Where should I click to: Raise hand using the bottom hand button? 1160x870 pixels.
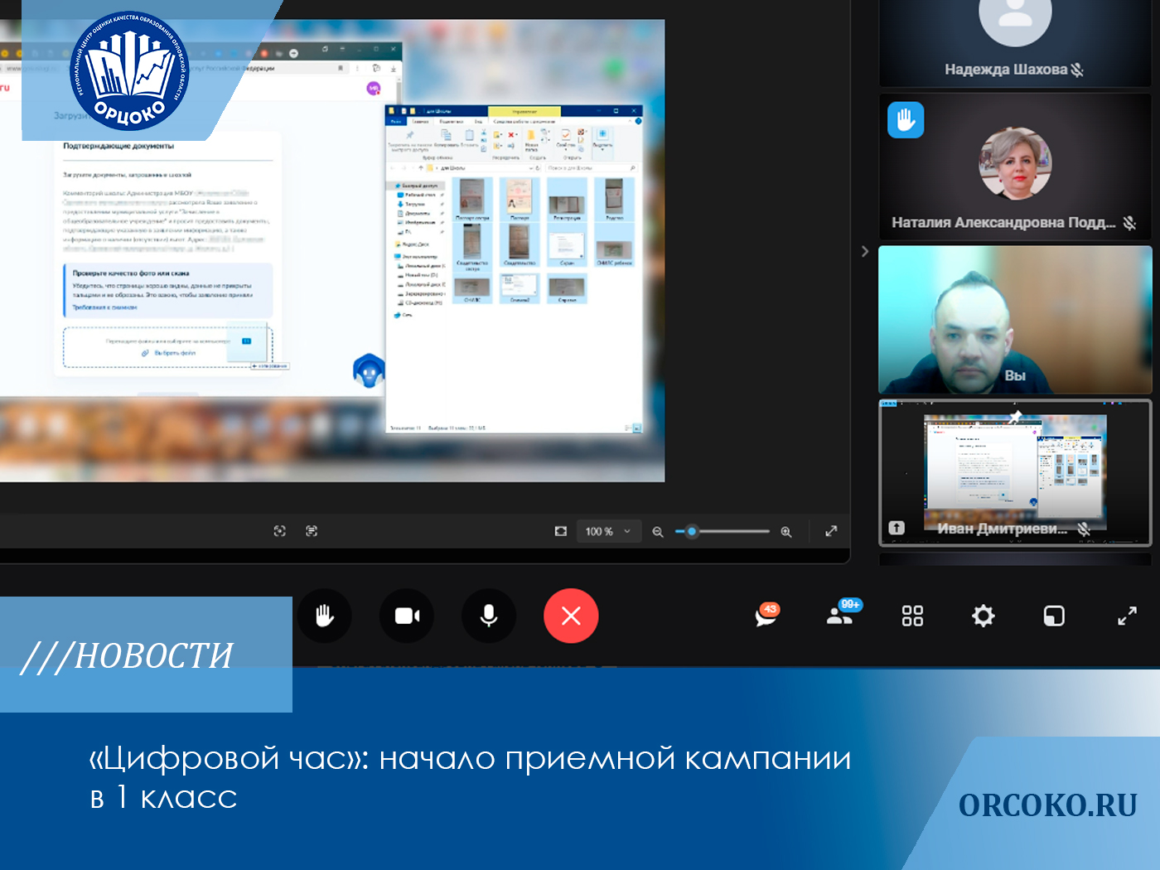324,616
